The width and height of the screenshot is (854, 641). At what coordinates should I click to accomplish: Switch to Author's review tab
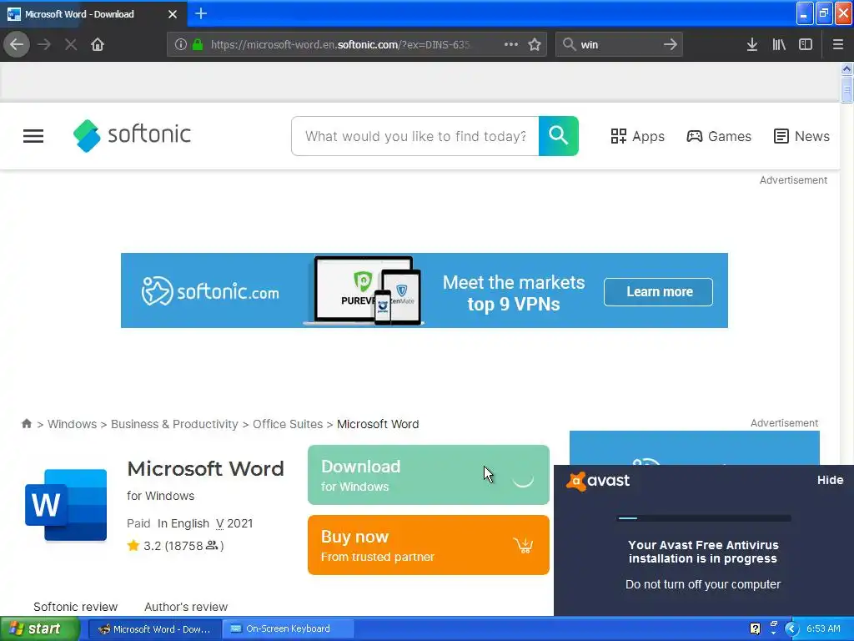[x=186, y=607]
